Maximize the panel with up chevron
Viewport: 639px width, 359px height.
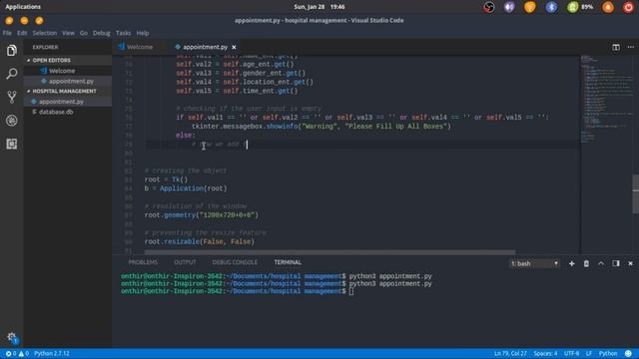pyautogui.click(x=601, y=263)
